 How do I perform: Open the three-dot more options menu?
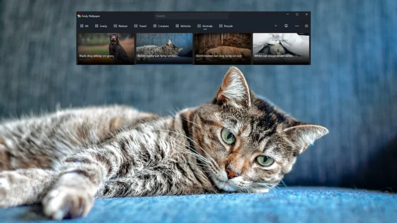(297, 26)
